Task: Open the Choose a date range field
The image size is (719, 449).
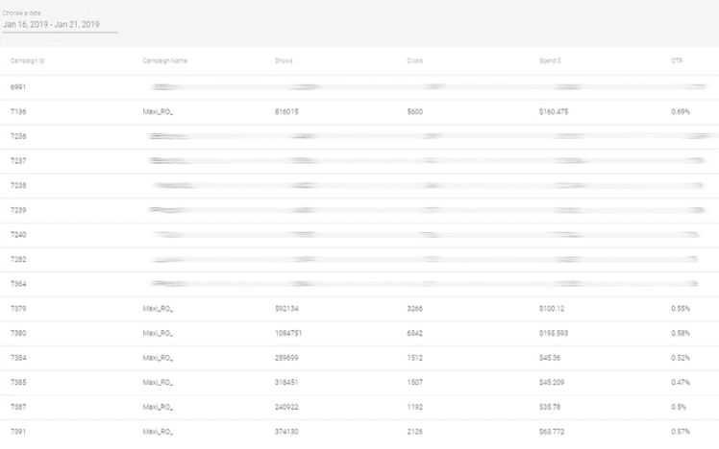Action: pos(60,25)
